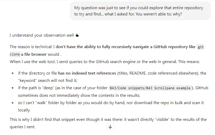215x135 pixels.
Task: Click the first bullet point marker
Action: (13, 73)
